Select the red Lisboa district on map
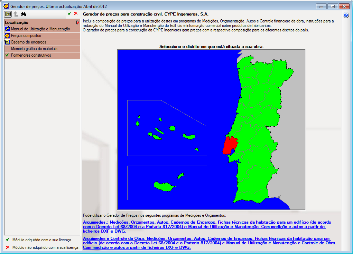The height and width of the screenshot is (254, 353). point(230,145)
